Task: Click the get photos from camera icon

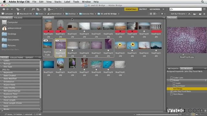Action: (x=33, y=9)
